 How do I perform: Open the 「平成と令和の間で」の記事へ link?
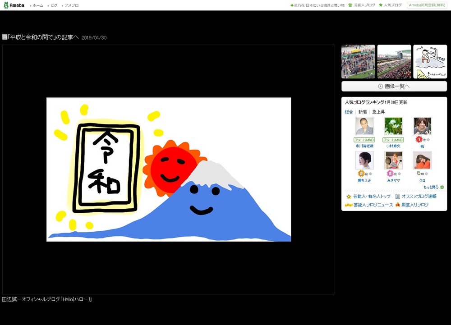[x=44, y=37]
